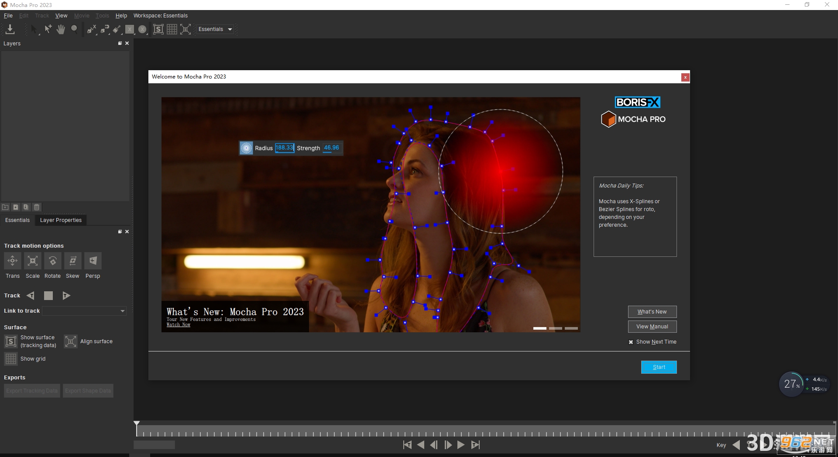Toggle Show surface (tracking data) button
The width and height of the screenshot is (838, 457).
11,341
